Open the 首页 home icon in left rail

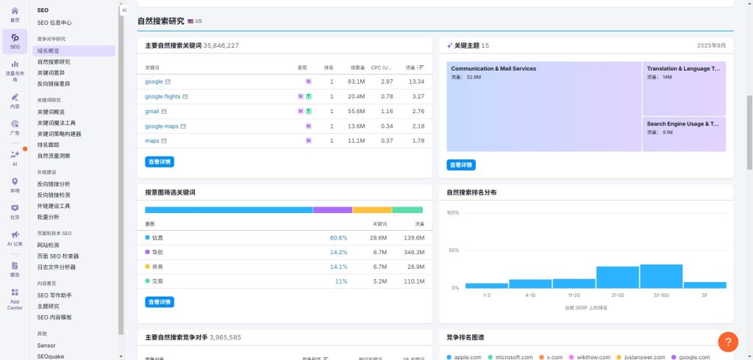click(x=15, y=10)
